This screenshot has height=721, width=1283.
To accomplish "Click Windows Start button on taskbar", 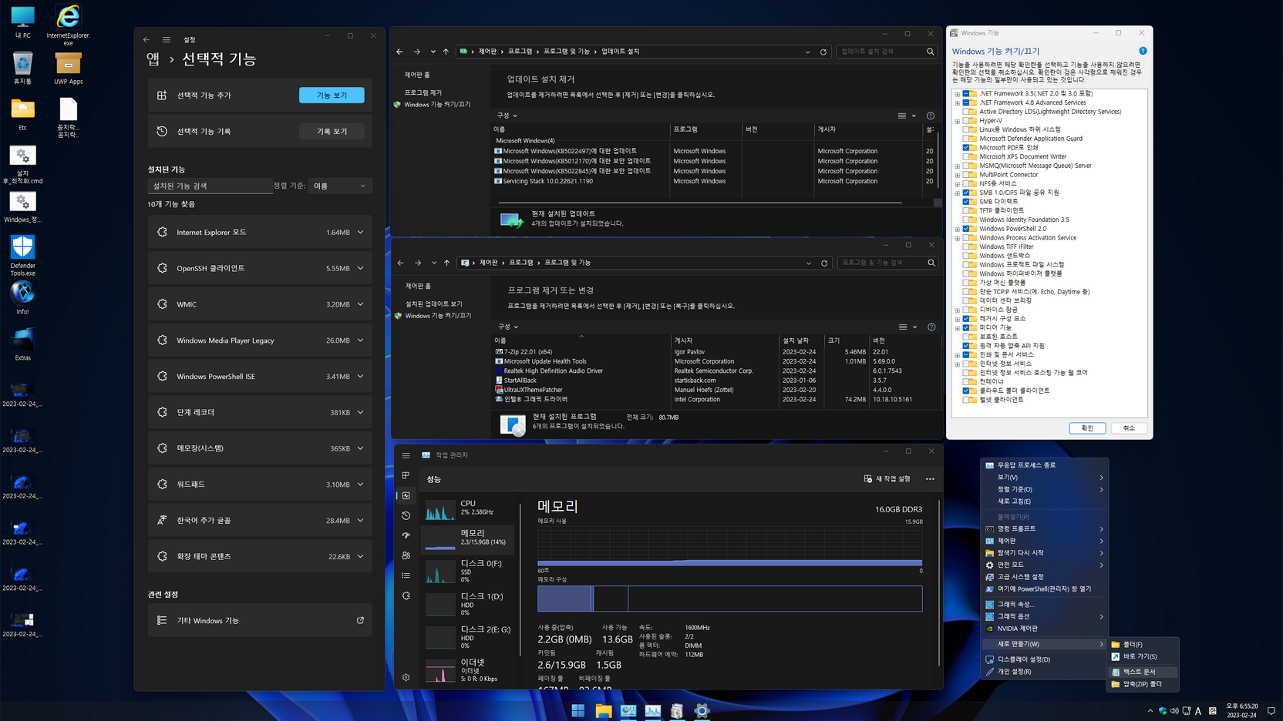I will [x=578, y=710].
